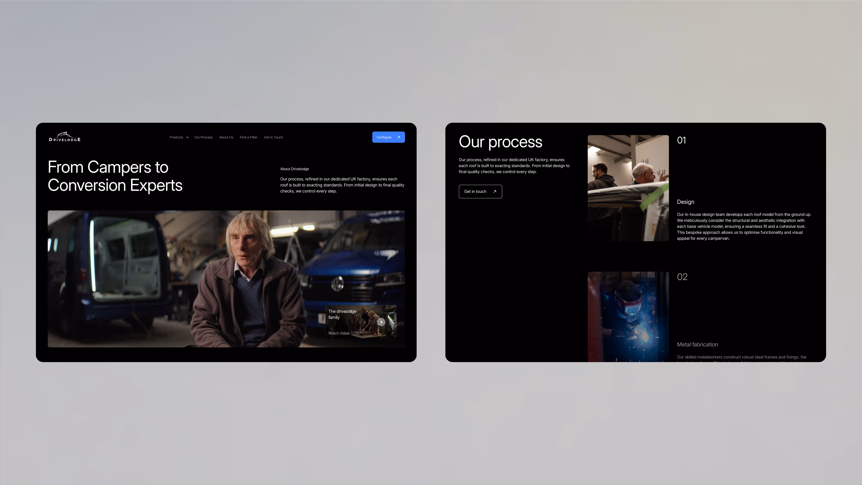The image size is (862, 485).
Task: Click Get in touch outlined button
Action: [480, 191]
